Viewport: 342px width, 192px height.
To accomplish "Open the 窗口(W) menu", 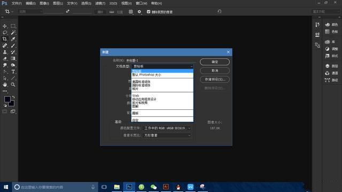I will pyautogui.click(x=141, y=4).
